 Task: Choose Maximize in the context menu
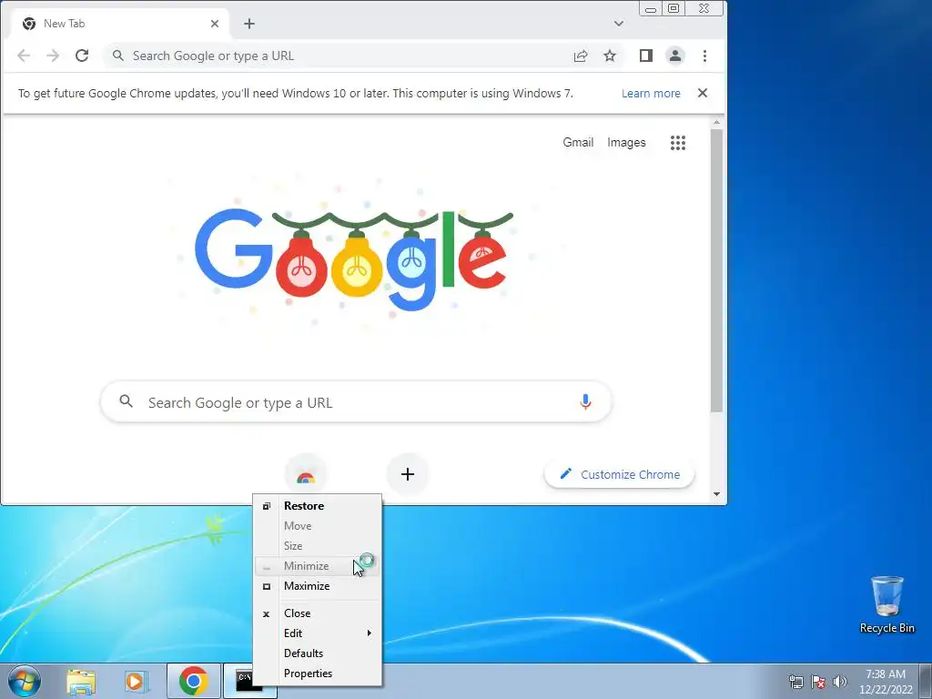point(318,586)
